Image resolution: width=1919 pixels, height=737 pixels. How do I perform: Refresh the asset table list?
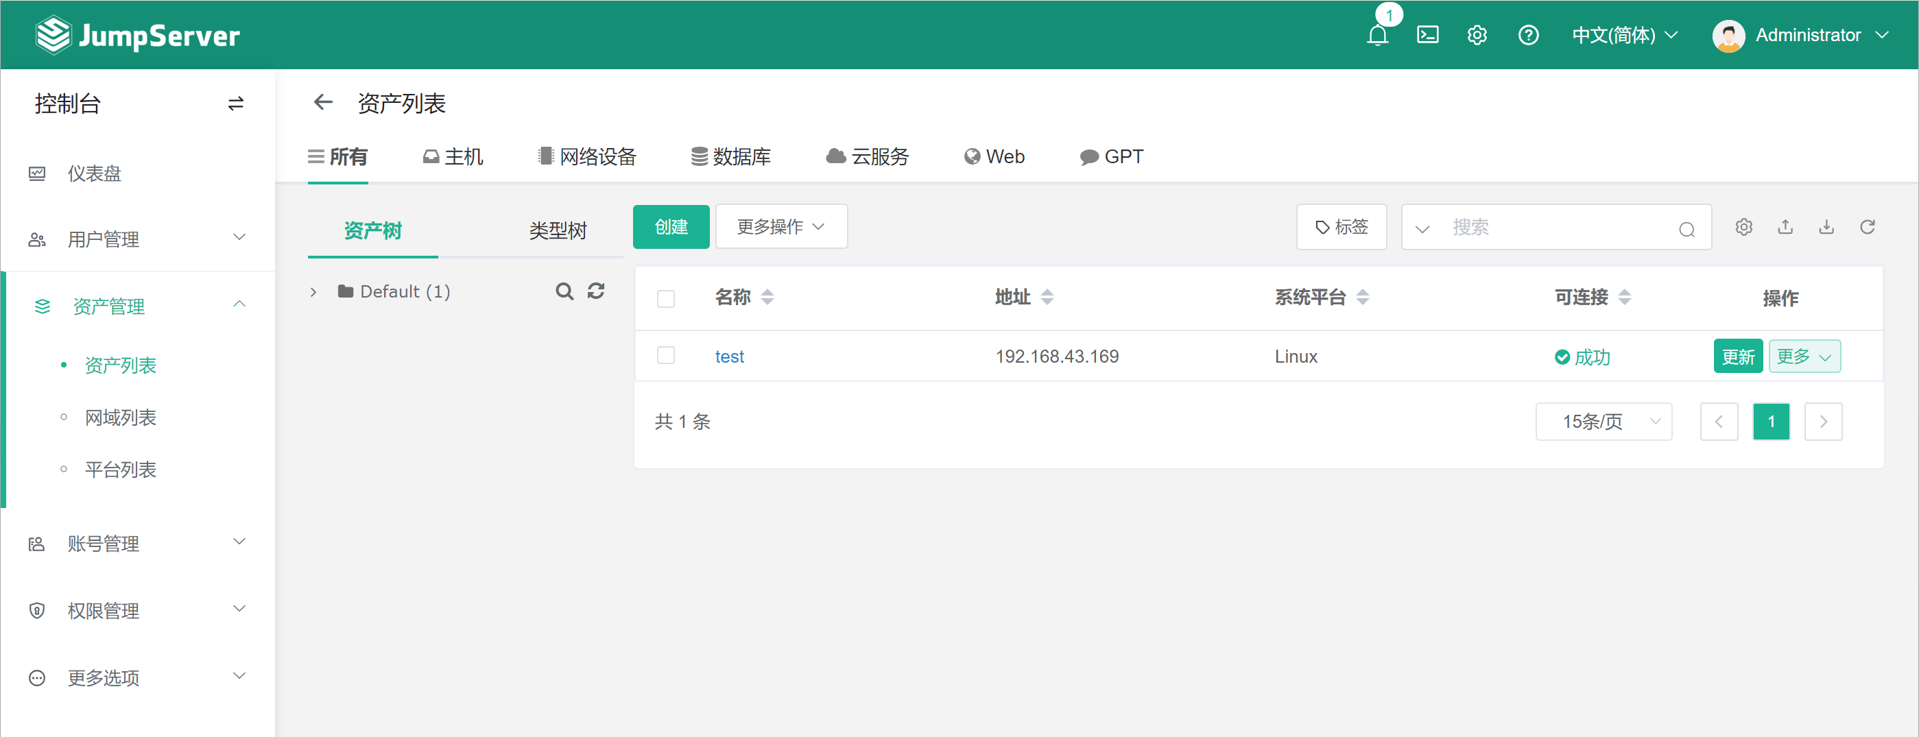pos(1867,227)
